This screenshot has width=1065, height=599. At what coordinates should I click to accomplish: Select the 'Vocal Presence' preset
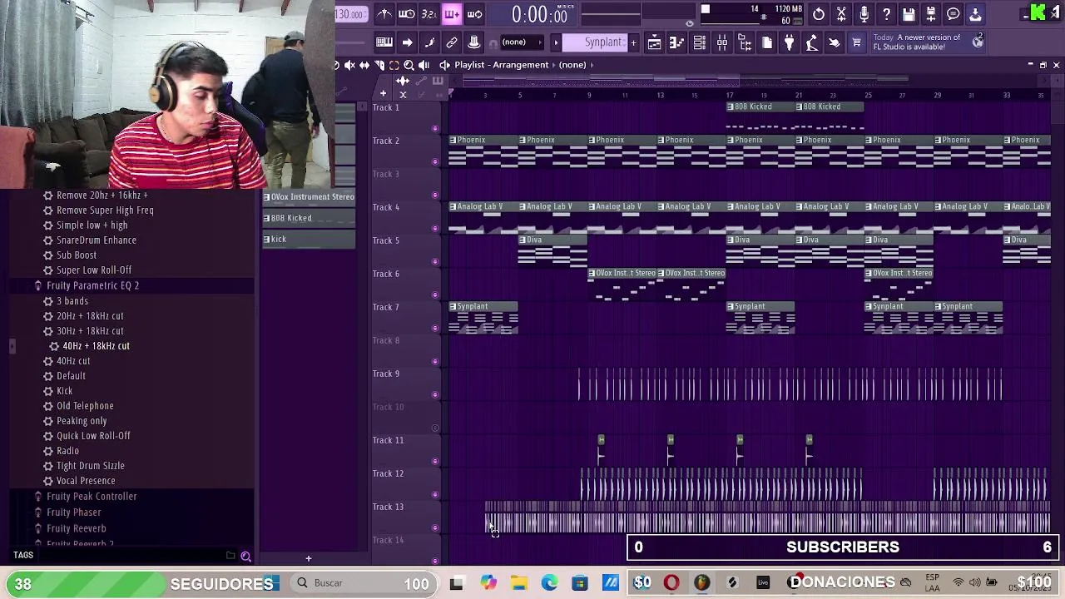click(x=86, y=481)
